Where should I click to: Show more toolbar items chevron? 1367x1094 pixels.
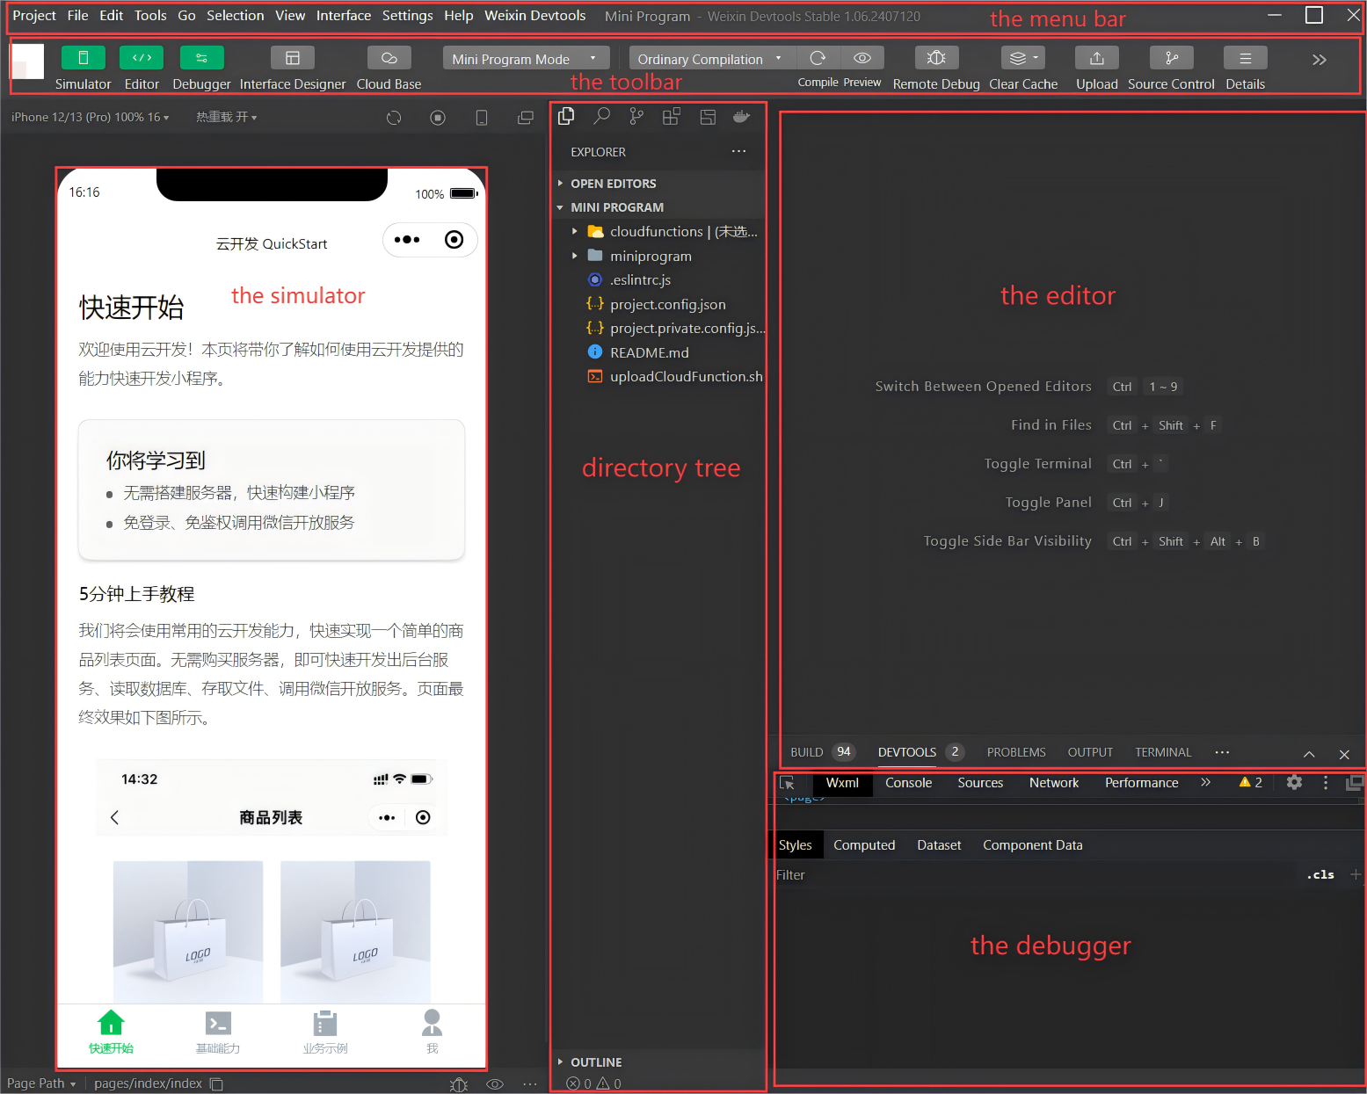[1319, 60]
